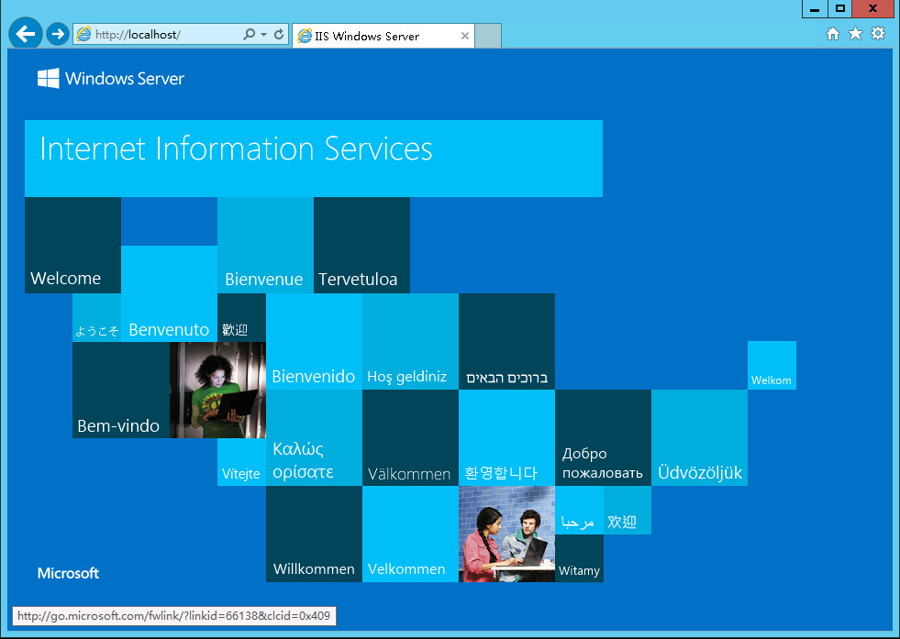Click the Arabic مرحبا tile
Image resolution: width=900 pixels, height=639 pixels.
tap(579, 511)
